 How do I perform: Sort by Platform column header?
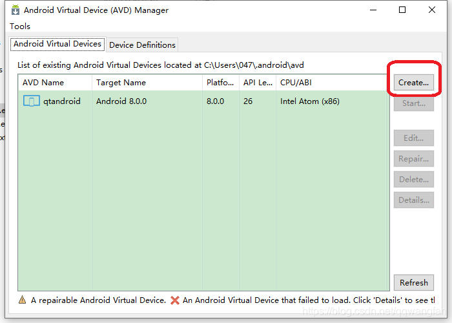[221, 83]
